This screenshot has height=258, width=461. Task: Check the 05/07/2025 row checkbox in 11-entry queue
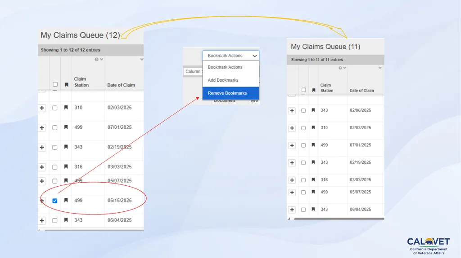(x=303, y=192)
